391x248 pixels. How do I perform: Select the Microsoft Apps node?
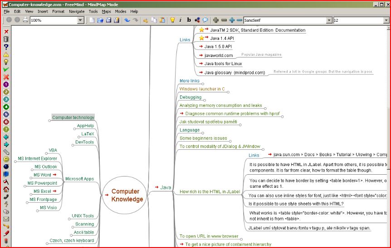click(79, 179)
